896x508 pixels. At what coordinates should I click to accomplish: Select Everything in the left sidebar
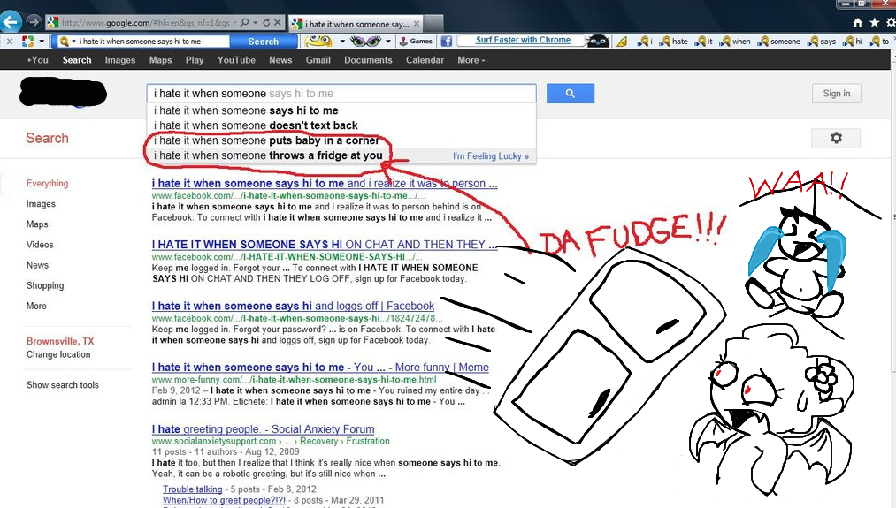(47, 183)
